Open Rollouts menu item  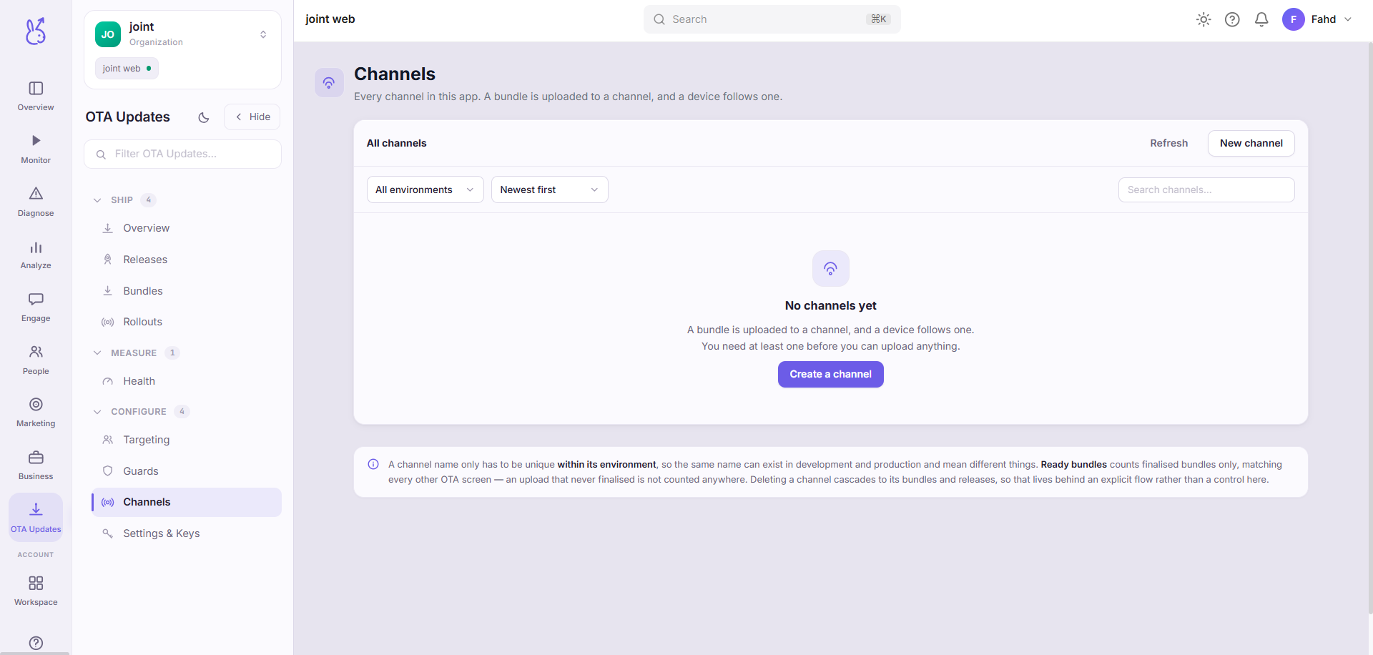tap(186, 322)
